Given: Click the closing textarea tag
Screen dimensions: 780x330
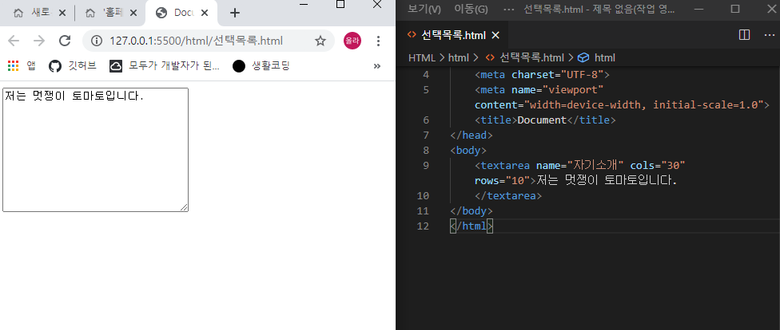Looking at the screenshot, I should tap(508, 195).
